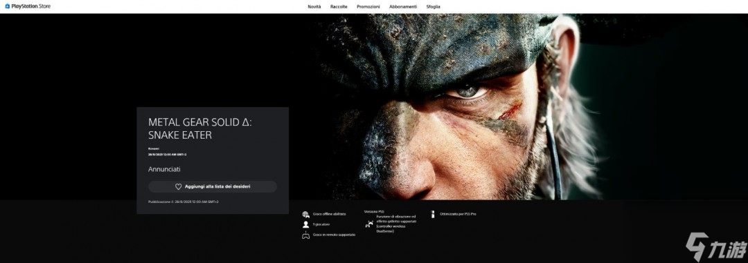Click Aggiungi alla lista dei desideri button
The width and height of the screenshot is (748, 263).
pos(213,186)
